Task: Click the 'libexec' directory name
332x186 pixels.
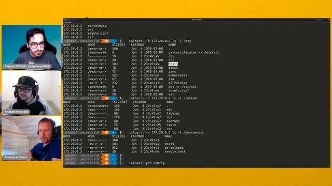Action: click(173, 113)
